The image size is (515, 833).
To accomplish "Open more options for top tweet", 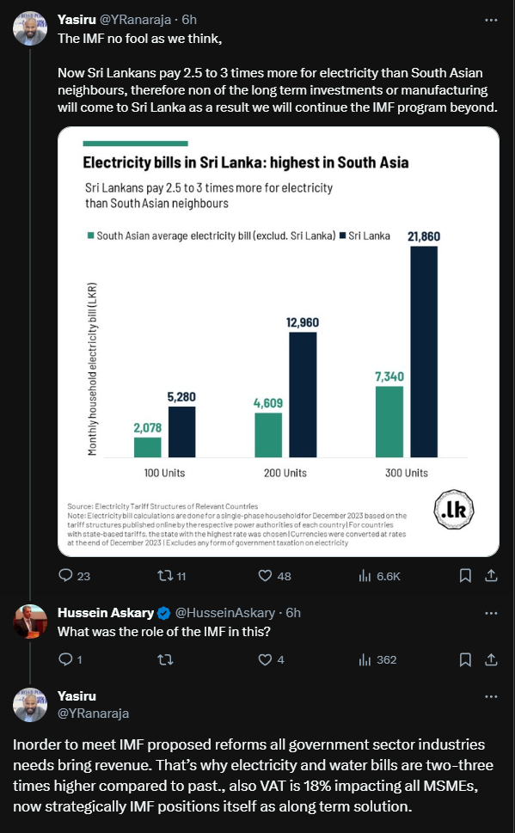I will click(x=491, y=20).
